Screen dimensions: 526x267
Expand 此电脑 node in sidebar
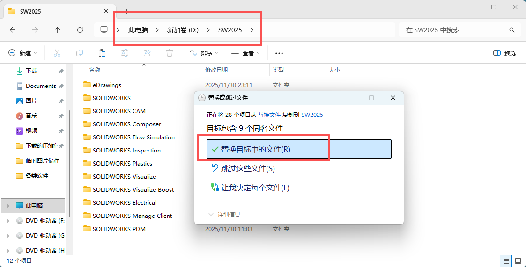tap(8, 205)
